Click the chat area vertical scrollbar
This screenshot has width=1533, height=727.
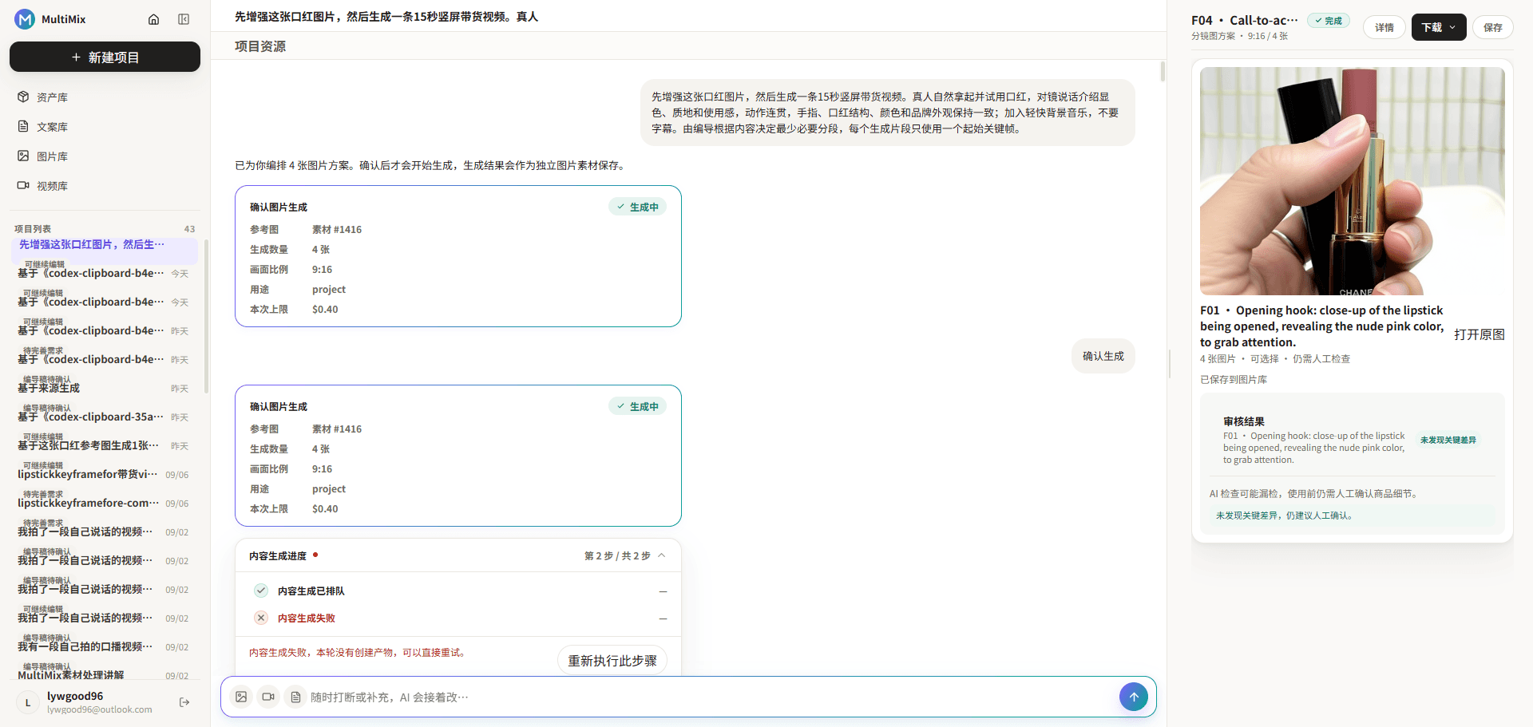tap(1163, 72)
